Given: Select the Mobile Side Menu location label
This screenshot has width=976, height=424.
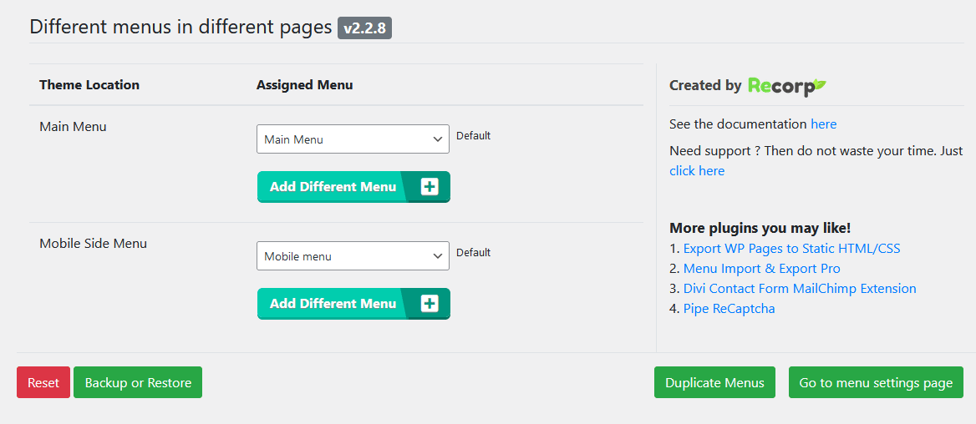Looking at the screenshot, I should (x=93, y=244).
